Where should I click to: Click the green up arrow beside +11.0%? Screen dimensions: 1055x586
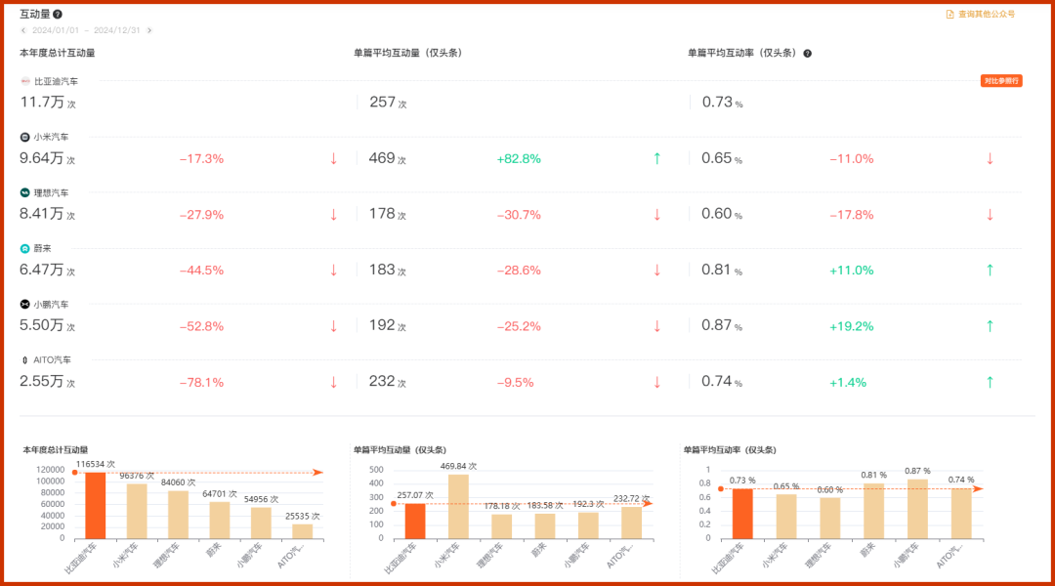tap(990, 271)
